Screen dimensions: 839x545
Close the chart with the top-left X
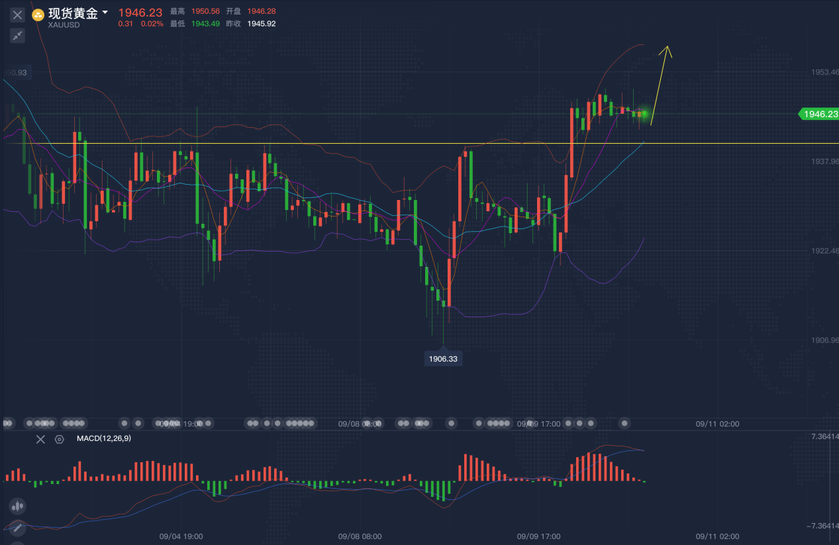[x=18, y=15]
